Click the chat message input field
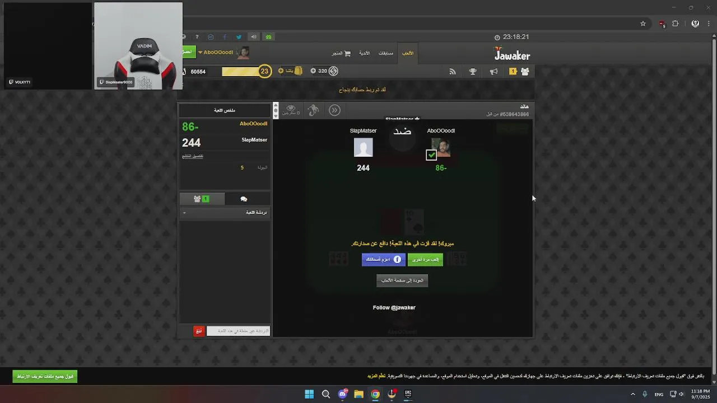Viewport: 717px width, 403px height. [x=238, y=331]
